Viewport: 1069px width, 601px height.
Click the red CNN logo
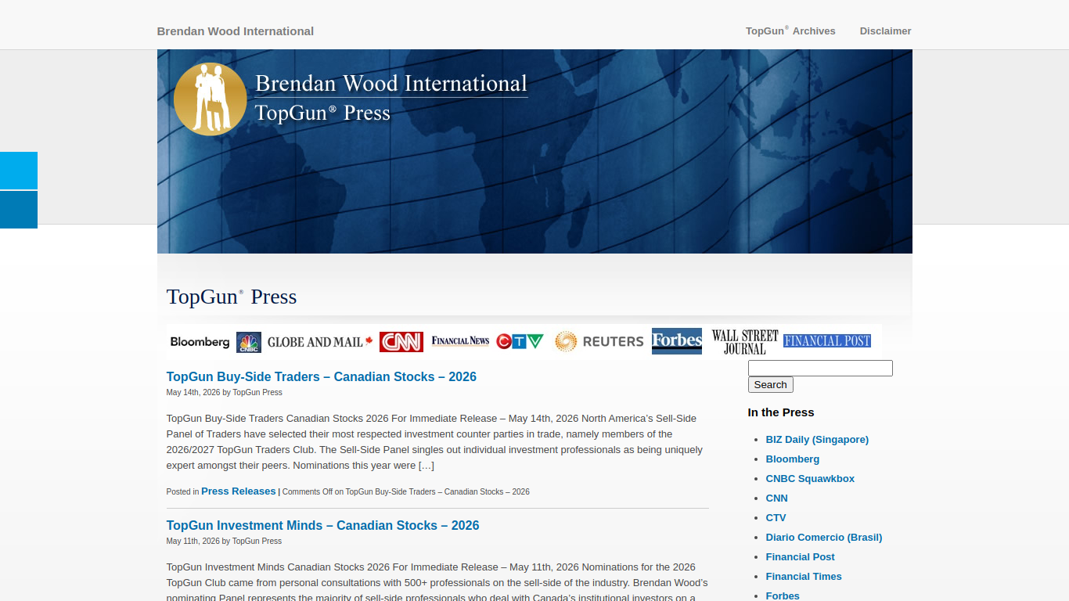click(401, 342)
